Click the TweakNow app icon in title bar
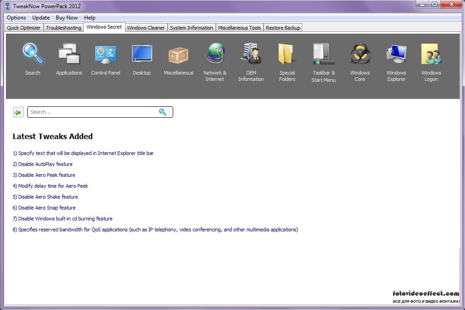465x310 pixels. pos(7,6)
